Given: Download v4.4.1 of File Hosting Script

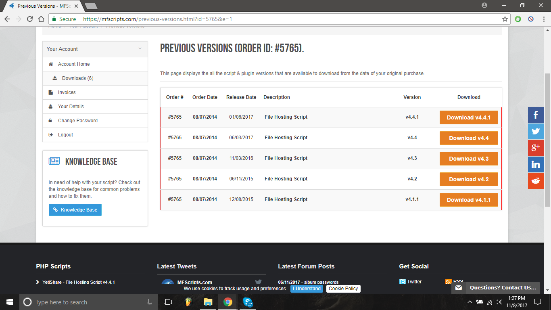Looking at the screenshot, I should click(x=468, y=117).
